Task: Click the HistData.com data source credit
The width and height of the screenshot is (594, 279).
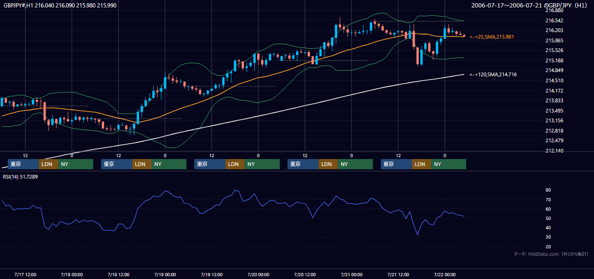Action: (551, 254)
